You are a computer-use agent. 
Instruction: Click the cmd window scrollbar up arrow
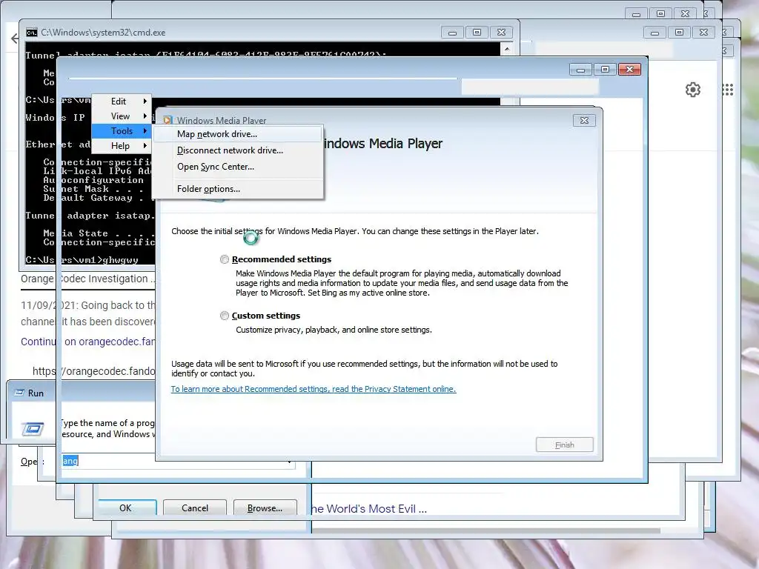click(507, 49)
